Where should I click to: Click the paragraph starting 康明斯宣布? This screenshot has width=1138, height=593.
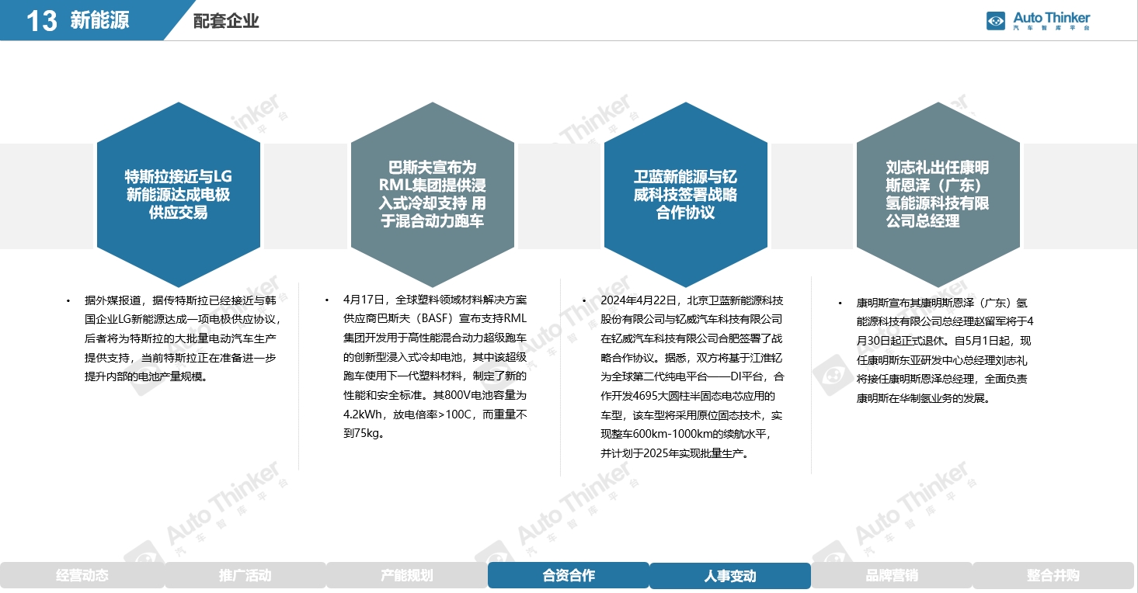(945, 350)
